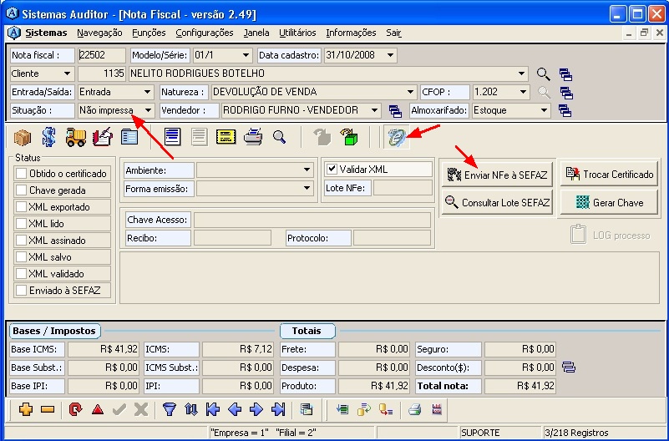Check the XML validado status box

[x=22, y=273]
